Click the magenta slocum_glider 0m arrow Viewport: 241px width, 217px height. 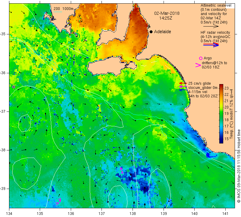[x=183, y=87]
